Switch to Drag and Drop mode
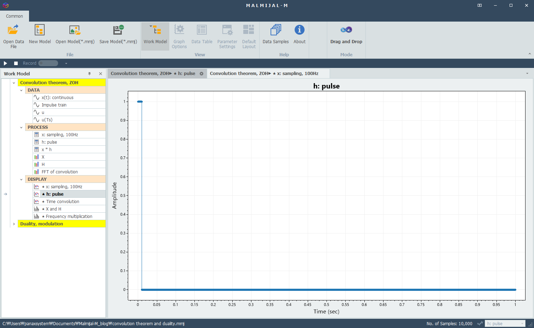The width and height of the screenshot is (534, 328). click(x=346, y=34)
